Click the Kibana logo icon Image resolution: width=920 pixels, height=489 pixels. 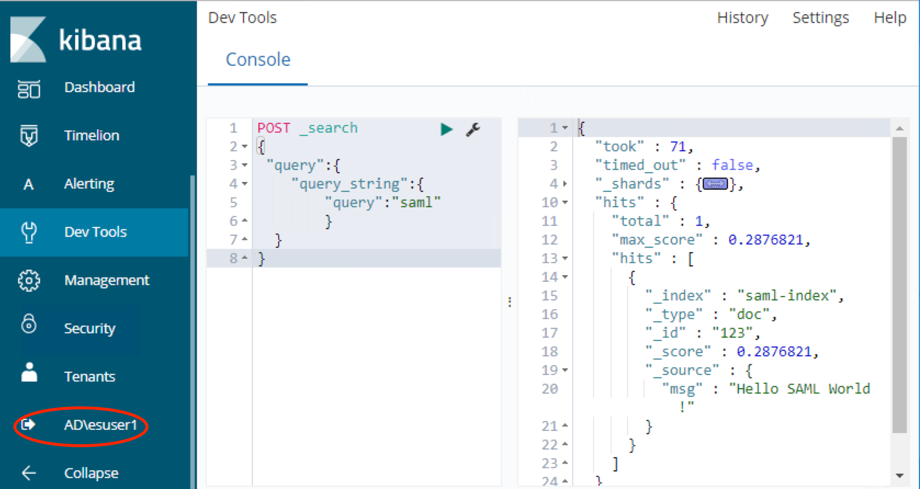pos(29,39)
